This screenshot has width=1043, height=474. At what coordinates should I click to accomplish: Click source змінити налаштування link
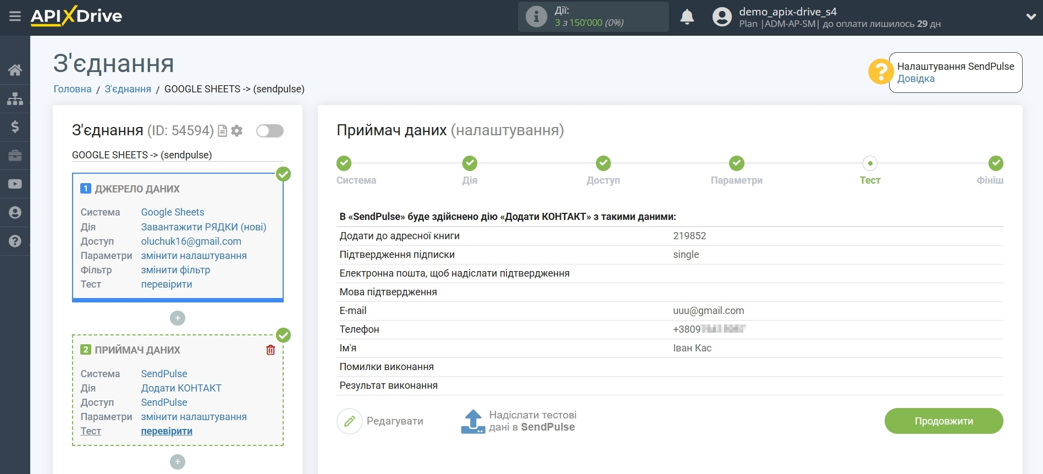[x=194, y=256]
